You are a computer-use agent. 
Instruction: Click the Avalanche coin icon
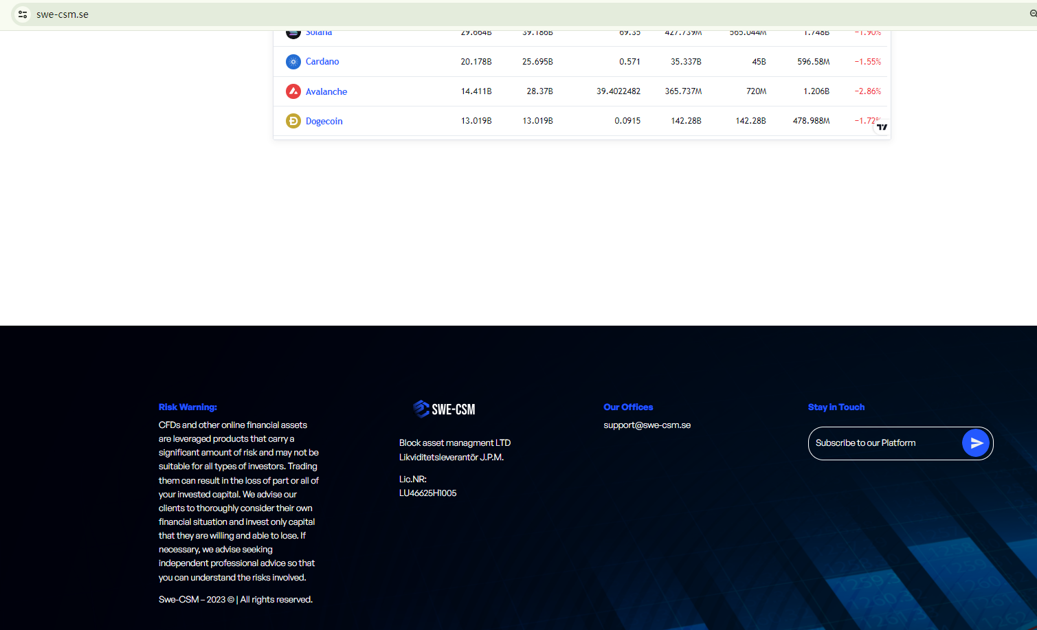click(293, 91)
